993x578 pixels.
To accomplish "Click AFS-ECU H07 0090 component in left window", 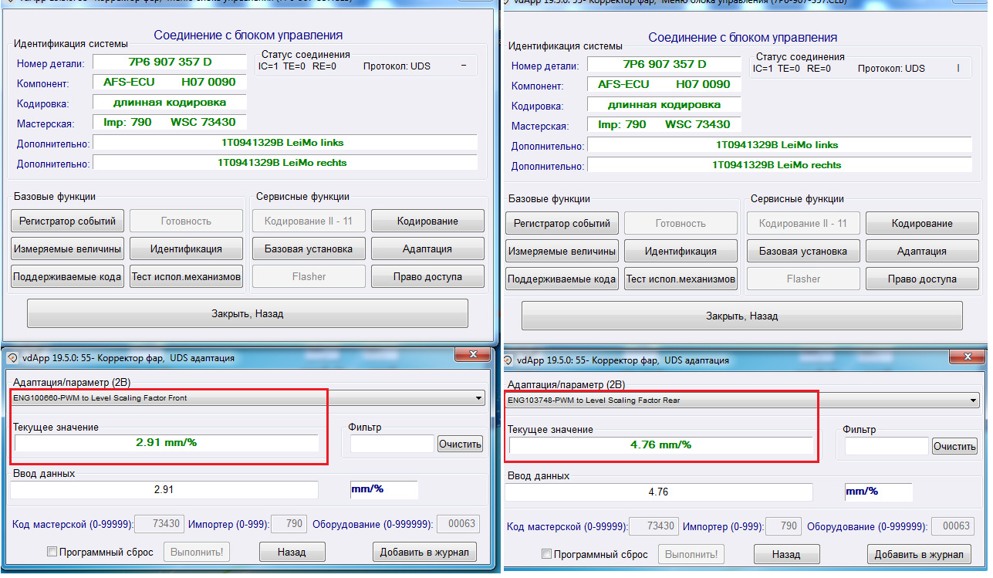I will 170,82.
